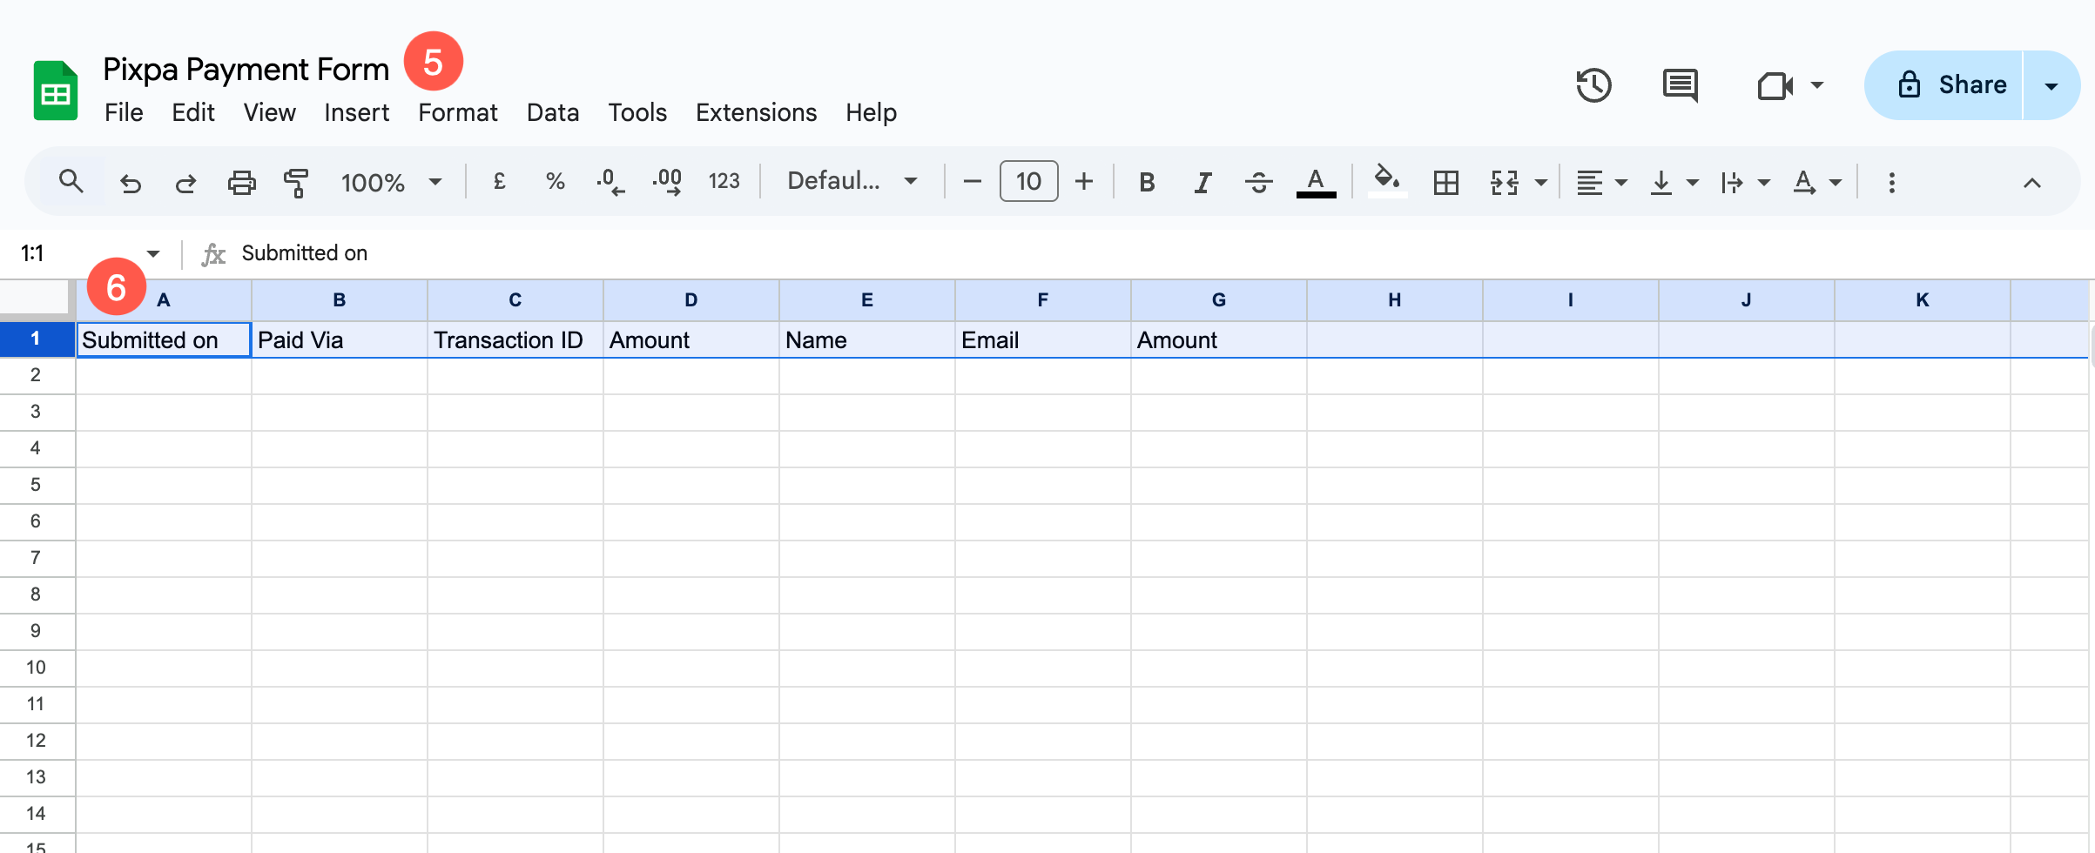Open the Insert menu
Viewport: 2095px width, 853px height.
[x=356, y=112]
